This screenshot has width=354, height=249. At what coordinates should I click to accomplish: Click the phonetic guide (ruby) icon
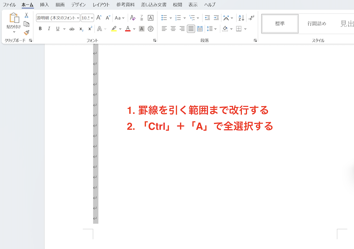pyautogui.click(x=142, y=18)
